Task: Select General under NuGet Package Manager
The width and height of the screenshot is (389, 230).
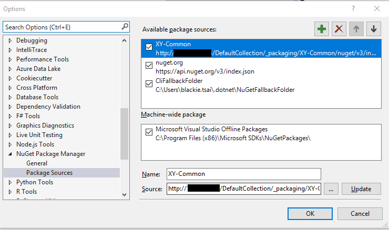Action: point(36,163)
